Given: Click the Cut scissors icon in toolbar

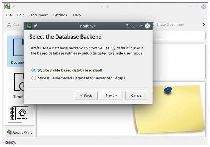Looking at the screenshot, I should coord(9,24).
